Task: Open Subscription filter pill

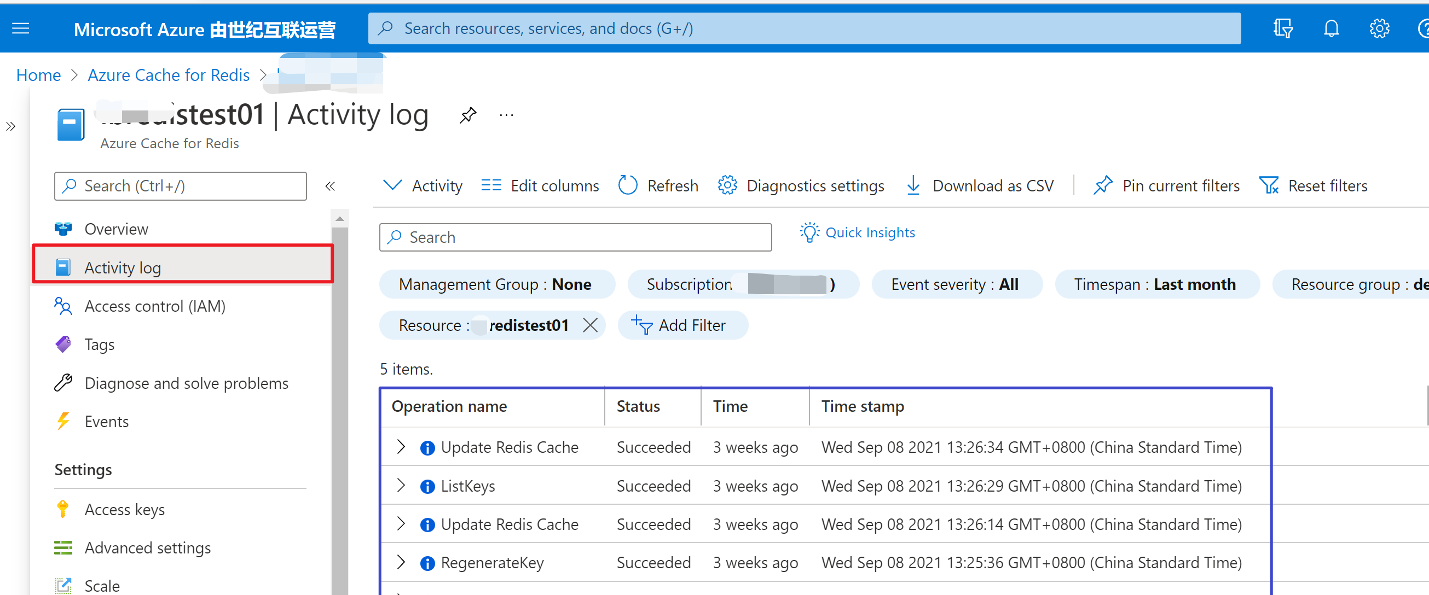Action: [743, 284]
